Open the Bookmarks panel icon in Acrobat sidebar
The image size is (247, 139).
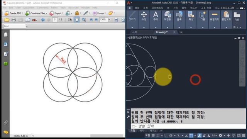click(6, 44)
